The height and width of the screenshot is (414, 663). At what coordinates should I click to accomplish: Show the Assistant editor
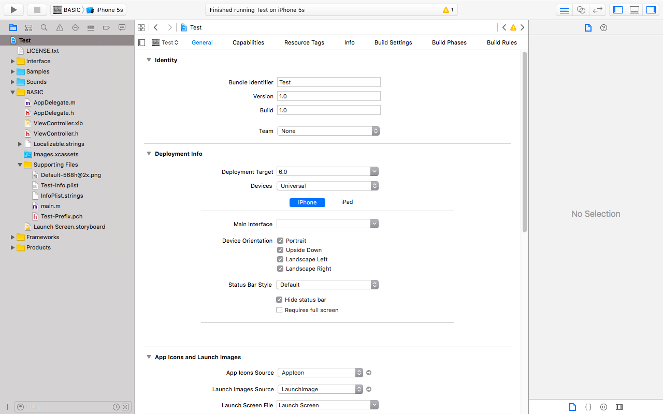pyautogui.click(x=581, y=10)
